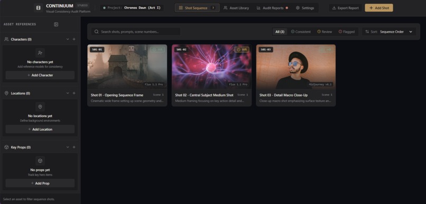Click the 'Select an asset to filter' hint
The width and height of the screenshot is (426, 204).
[x=29, y=199]
